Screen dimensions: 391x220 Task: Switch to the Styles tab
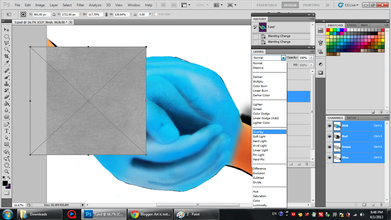[352, 25]
